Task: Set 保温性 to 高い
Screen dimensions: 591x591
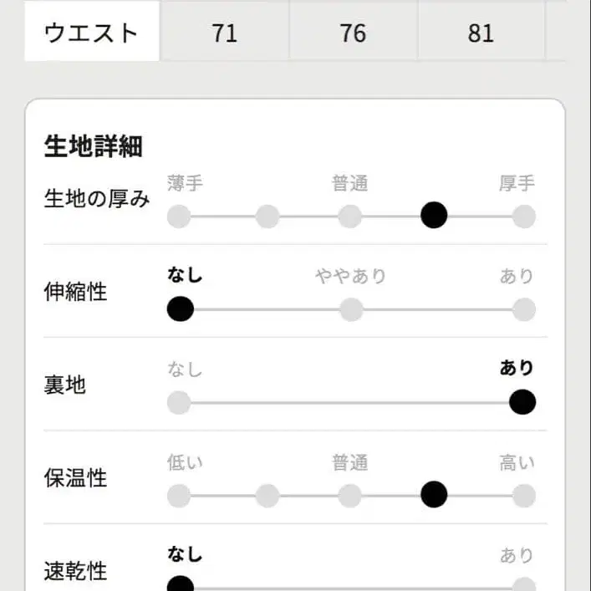Action: (523, 496)
